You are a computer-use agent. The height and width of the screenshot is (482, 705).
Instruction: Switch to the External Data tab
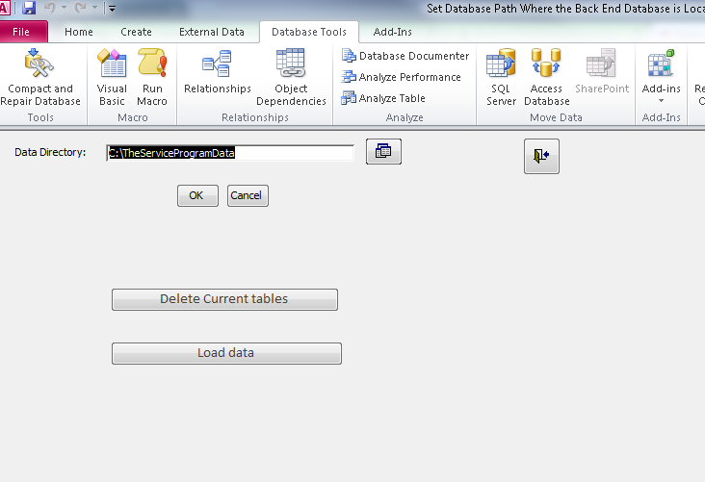(x=211, y=32)
